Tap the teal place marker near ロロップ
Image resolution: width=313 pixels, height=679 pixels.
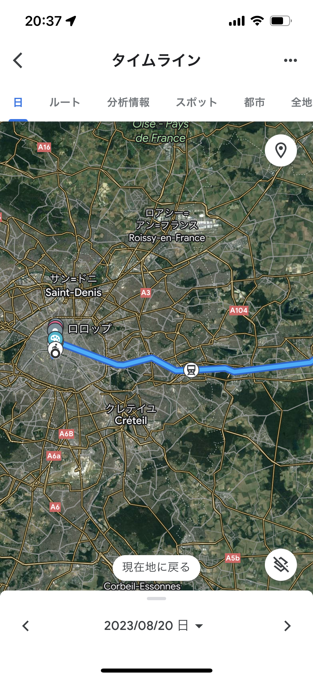pos(55,338)
